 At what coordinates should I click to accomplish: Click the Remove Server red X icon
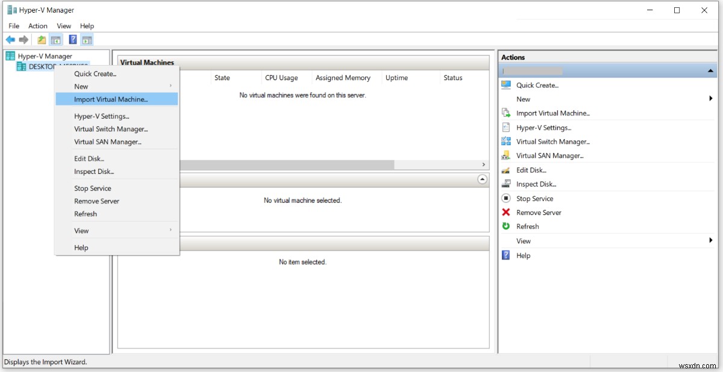point(505,212)
